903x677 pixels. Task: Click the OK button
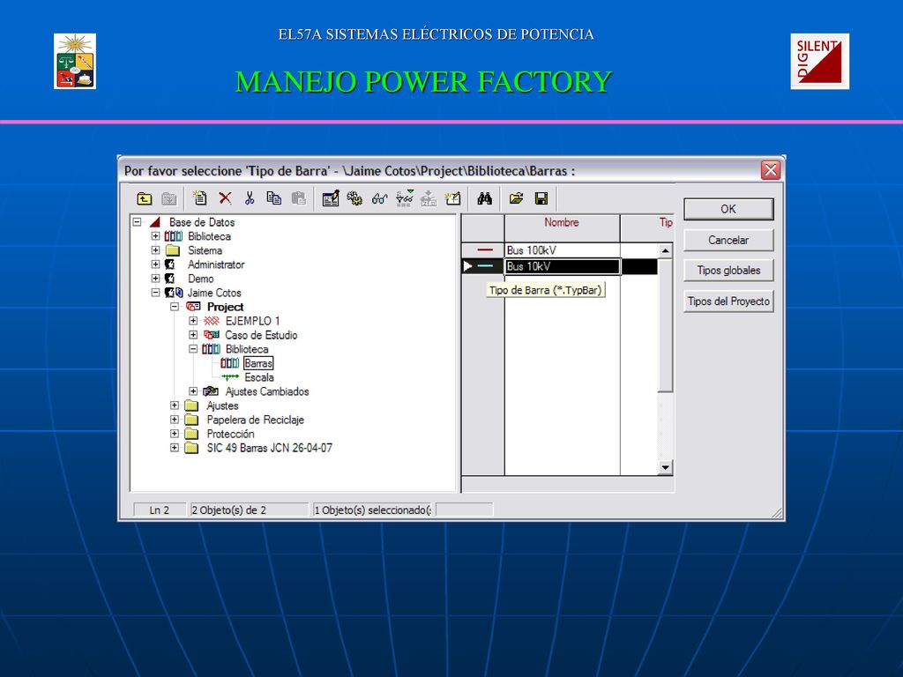point(728,209)
